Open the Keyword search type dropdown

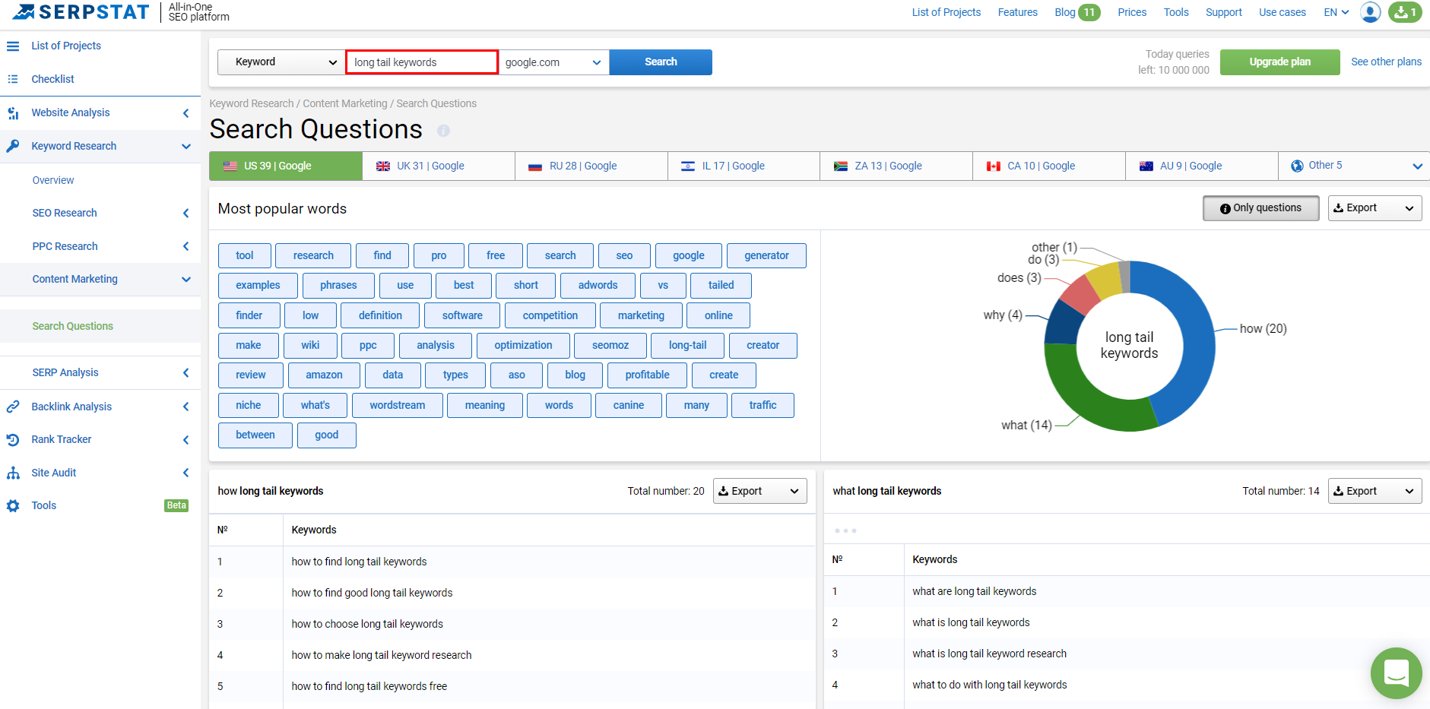pos(280,62)
